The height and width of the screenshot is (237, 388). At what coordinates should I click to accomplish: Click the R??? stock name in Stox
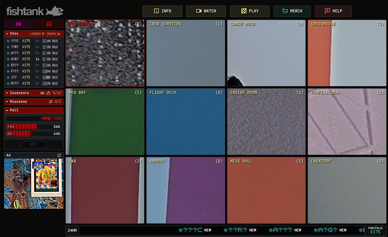click(15, 84)
